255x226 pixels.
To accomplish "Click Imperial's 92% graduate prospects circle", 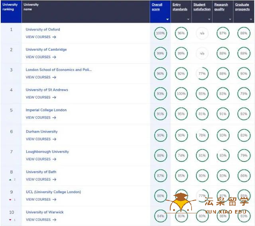I will pos(244,114).
